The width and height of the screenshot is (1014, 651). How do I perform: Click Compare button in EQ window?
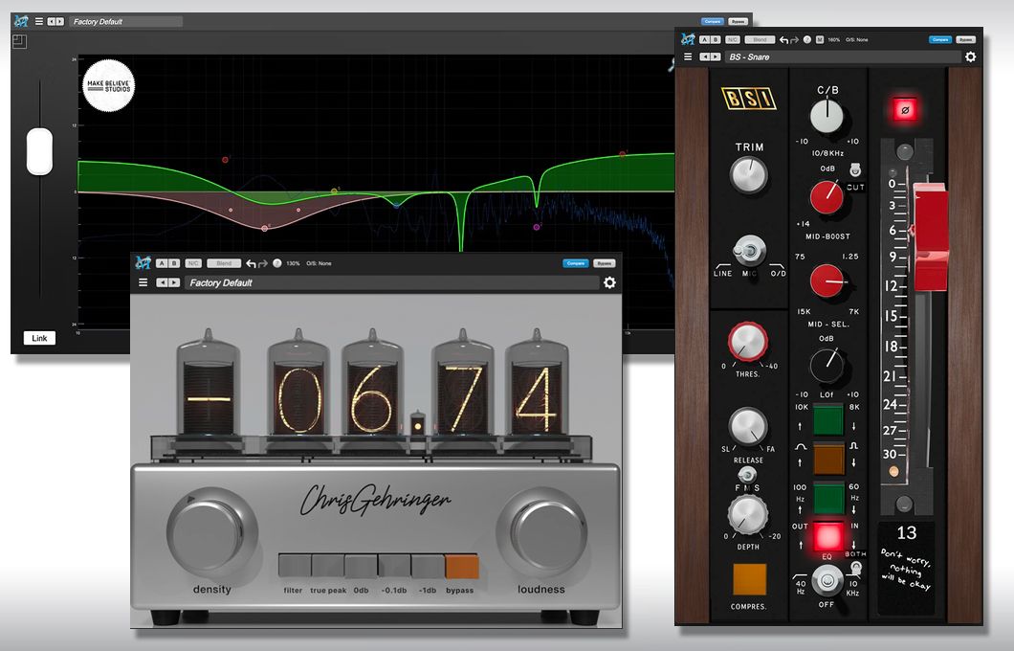click(x=712, y=21)
